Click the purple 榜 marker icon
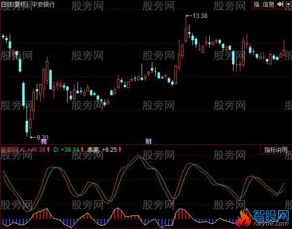 (x=44, y=142)
